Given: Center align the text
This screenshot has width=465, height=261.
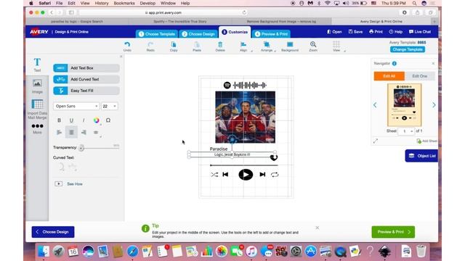Looking at the screenshot, I should click(71, 132).
